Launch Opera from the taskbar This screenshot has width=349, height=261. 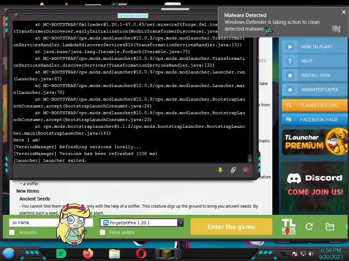pos(141,254)
